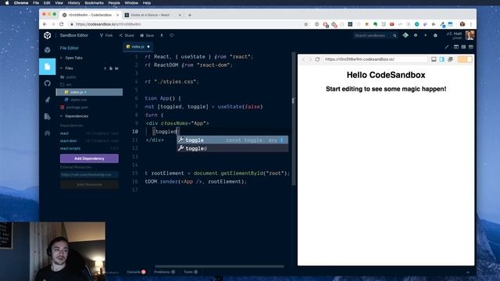Open the People menu in the menu bar
The width and height of the screenshot is (500, 281).
coord(114,3)
